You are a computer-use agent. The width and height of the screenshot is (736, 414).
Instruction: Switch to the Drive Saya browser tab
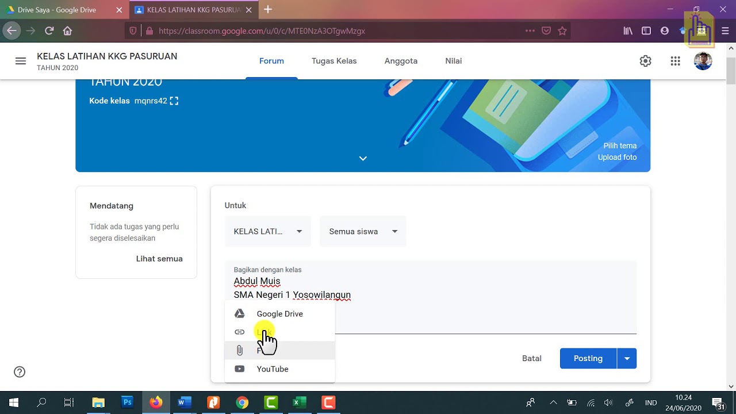pyautogui.click(x=64, y=10)
